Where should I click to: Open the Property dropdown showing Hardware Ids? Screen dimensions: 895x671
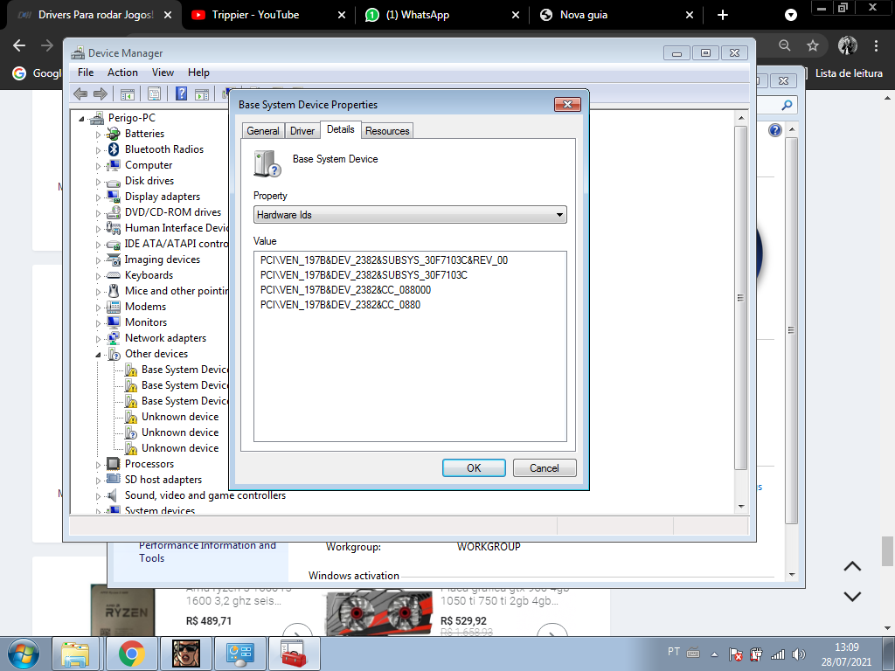pos(410,215)
